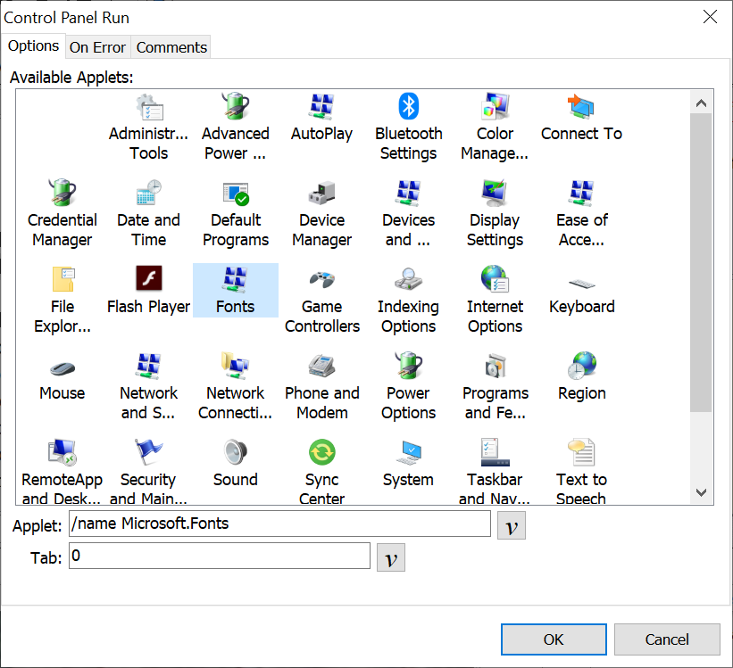Viewport: 733px width, 668px height.
Task: Pick the Internet Options applet
Action: pyautogui.click(x=495, y=279)
